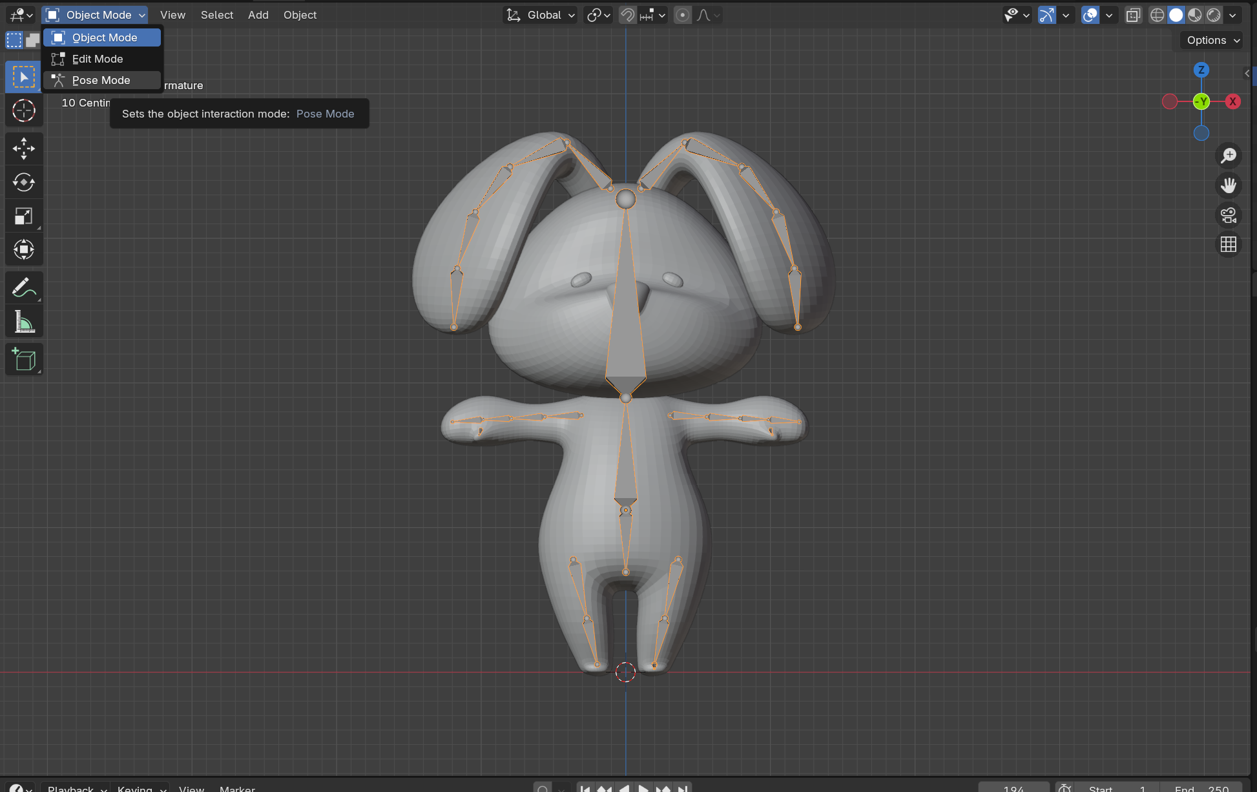The width and height of the screenshot is (1257, 792).
Task: Toggle snapping magnet icon
Action: (627, 15)
